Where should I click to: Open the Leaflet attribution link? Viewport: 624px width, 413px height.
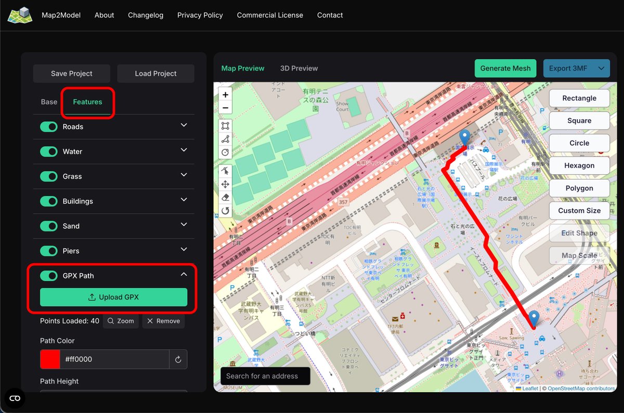point(527,389)
